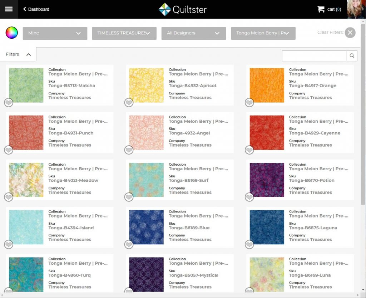366x298 pixels.
Task: Open the user profile avatar
Action: [x=356, y=9]
